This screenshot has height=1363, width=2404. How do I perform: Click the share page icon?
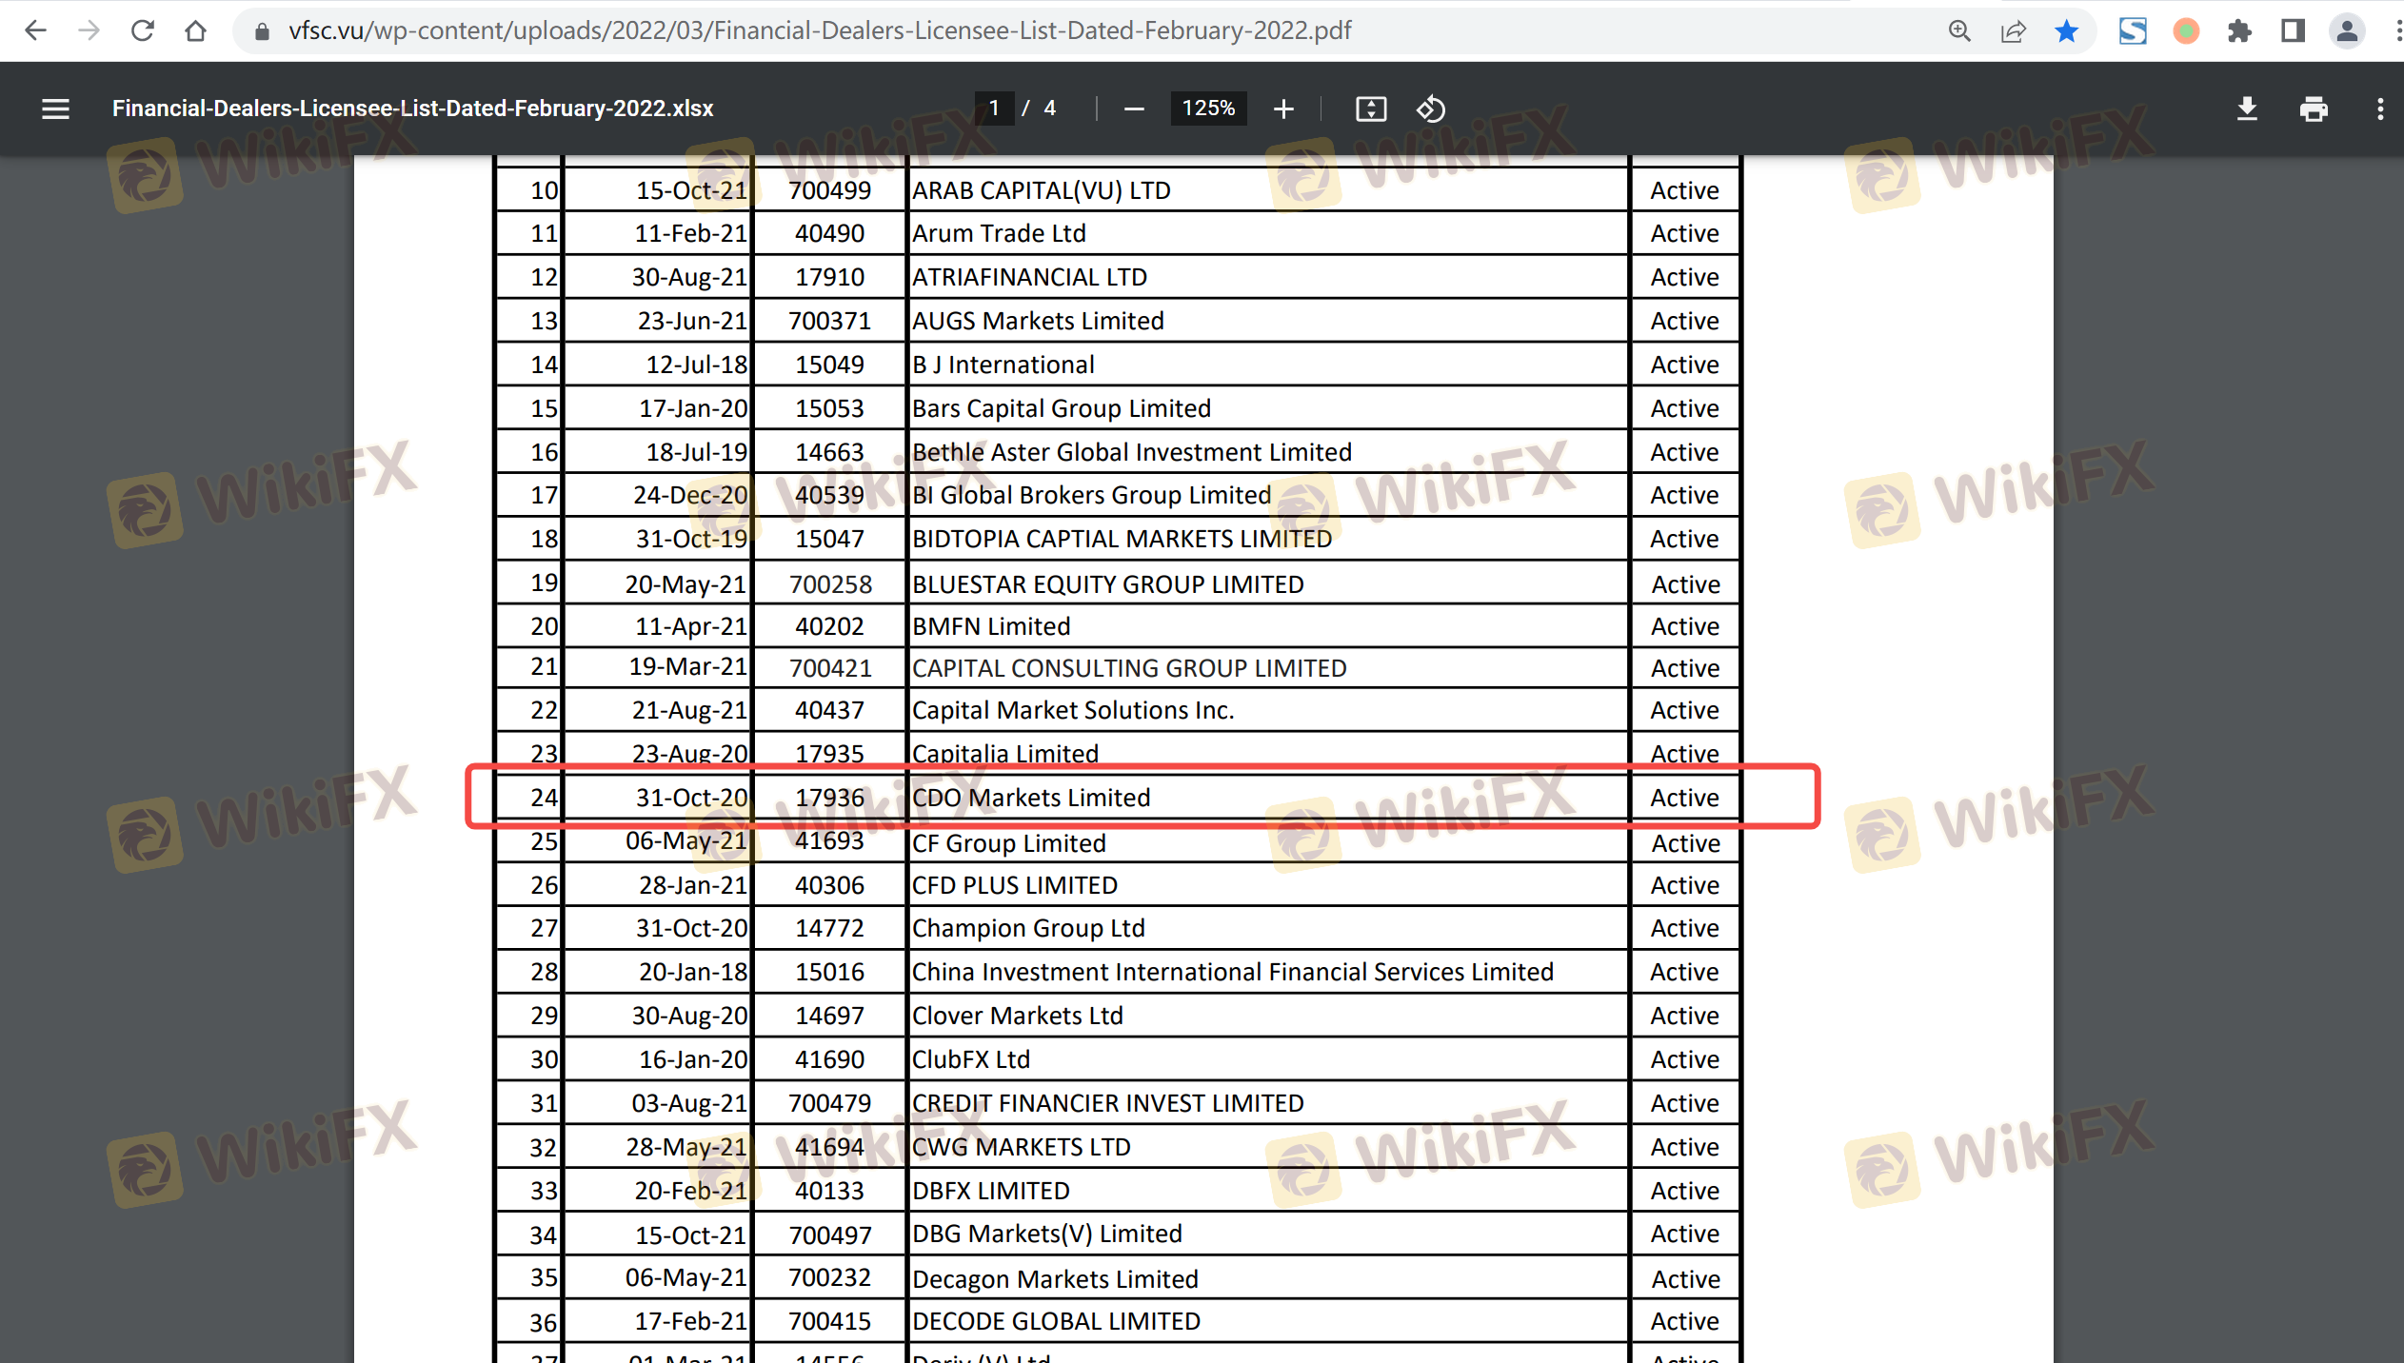[x=2013, y=31]
